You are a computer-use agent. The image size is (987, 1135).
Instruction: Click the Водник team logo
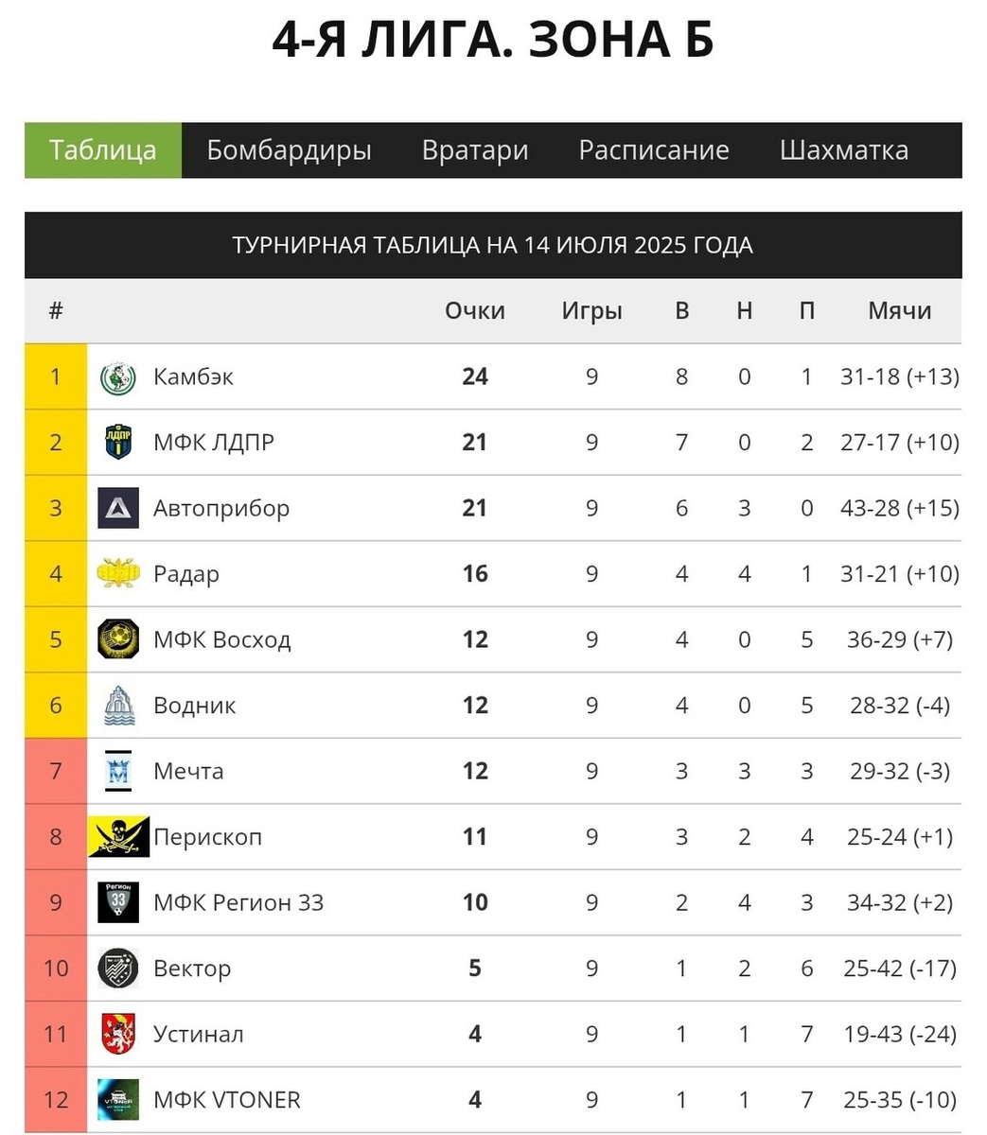(118, 706)
